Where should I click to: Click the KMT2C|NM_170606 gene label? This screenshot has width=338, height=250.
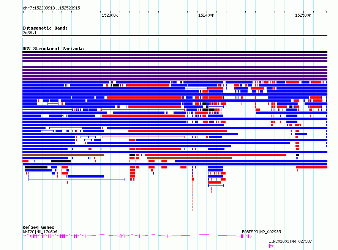pos(40,232)
